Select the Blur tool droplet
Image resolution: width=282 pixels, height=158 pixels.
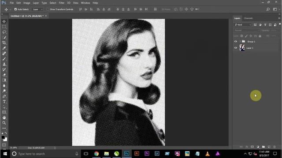coord(4,86)
